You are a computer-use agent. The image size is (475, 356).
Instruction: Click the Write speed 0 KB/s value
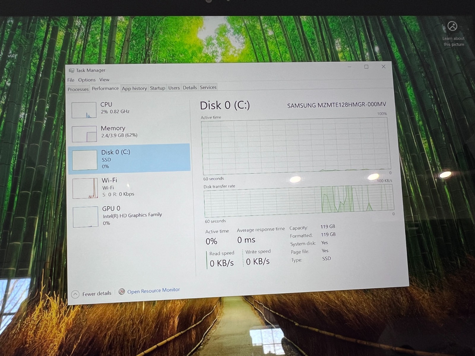258,261
